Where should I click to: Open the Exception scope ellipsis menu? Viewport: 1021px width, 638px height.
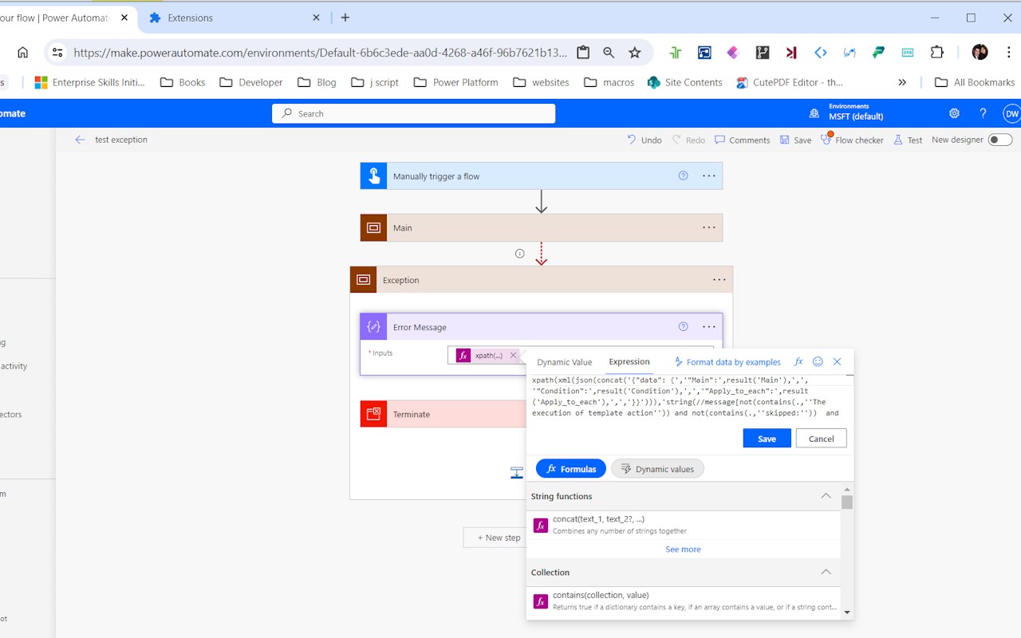tap(719, 280)
